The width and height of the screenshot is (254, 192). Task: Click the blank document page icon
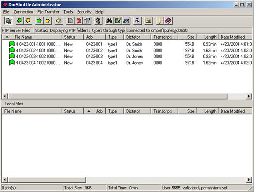pos(70,21)
